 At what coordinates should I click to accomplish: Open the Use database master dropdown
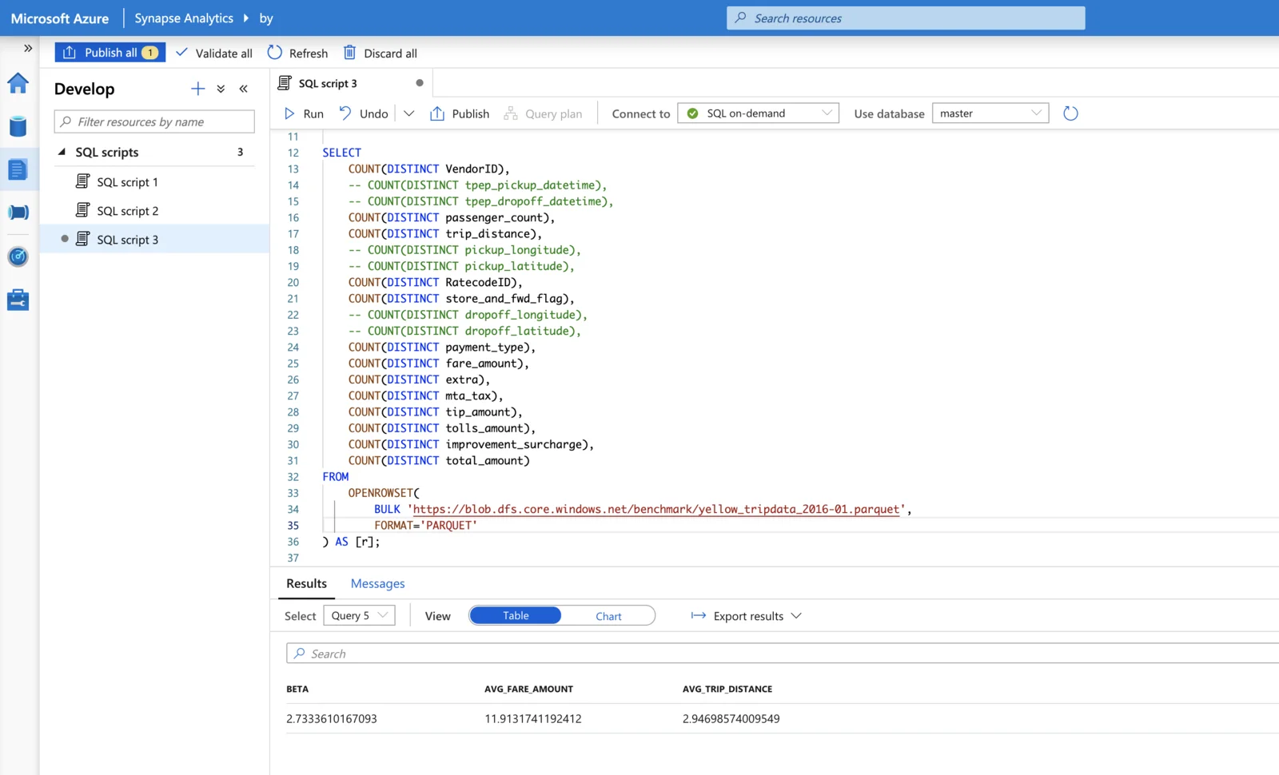(x=990, y=113)
